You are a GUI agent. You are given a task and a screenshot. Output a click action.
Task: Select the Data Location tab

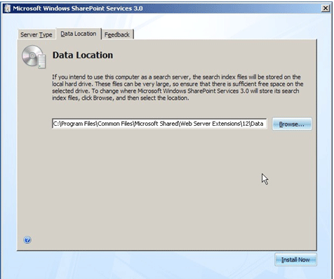[79, 34]
